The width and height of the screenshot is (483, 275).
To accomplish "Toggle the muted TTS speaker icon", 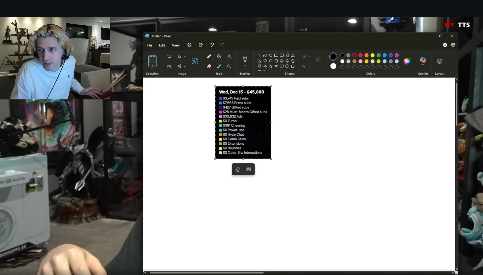I will point(449,25).
